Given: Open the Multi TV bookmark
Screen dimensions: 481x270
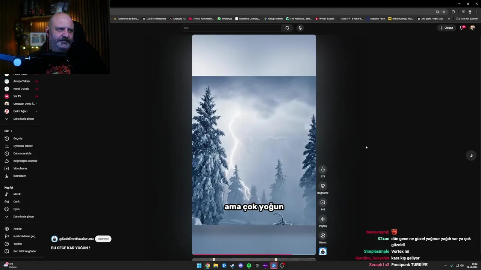Looking at the screenshot, I should tap(350, 19).
